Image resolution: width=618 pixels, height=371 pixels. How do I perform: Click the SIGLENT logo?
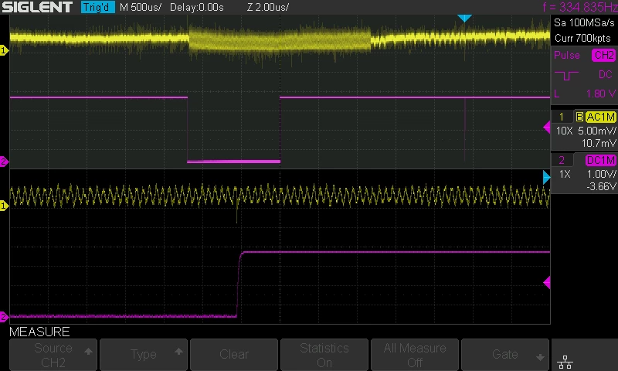click(x=37, y=7)
